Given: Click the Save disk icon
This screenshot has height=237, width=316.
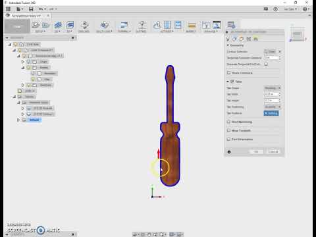Looking at the screenshot, I should [x=31, y=9].
